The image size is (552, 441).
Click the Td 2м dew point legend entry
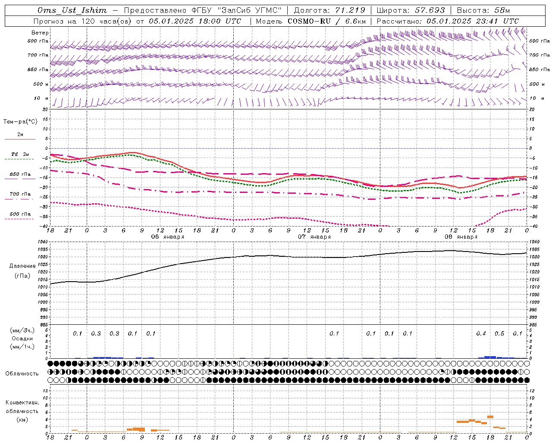(x=20, y=154)
